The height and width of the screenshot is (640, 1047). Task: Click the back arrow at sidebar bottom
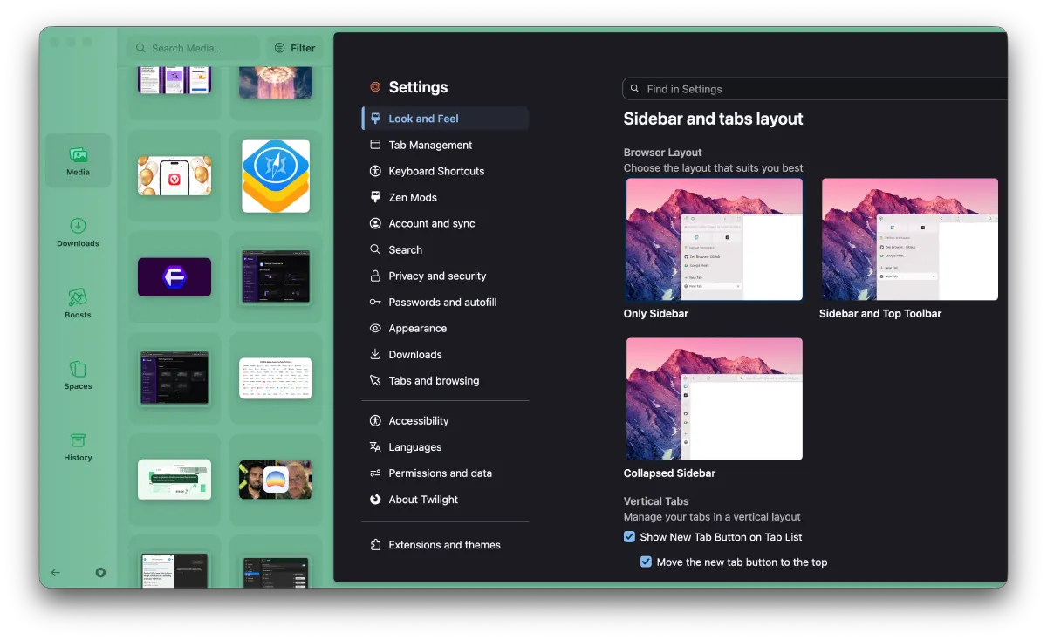pyautogui.click(x=56, y=573)
